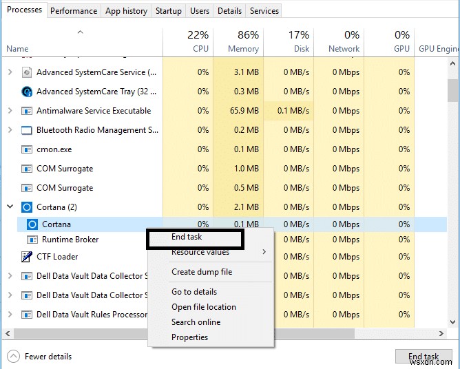Click the 65.9 MB memory value
Viewport: 460px width, 369px height.
tap(244, 111)
